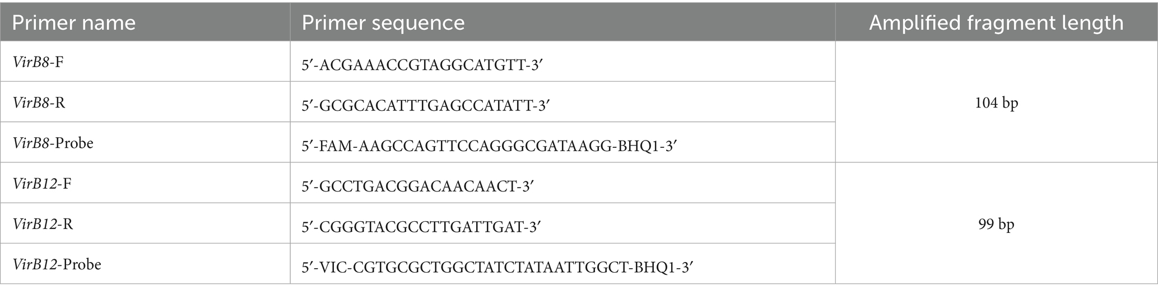The width and height of the screenshot is (1158, 294).
Task: Click the sequence 5′-ACGAAACCGTAGGCATGTT-3′
Action: pos(424,63)
